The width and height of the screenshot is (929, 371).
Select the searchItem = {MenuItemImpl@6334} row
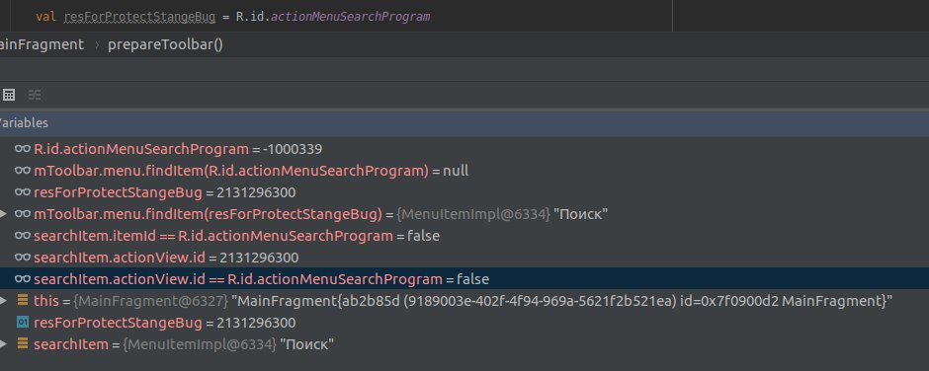tap(464, 343)
